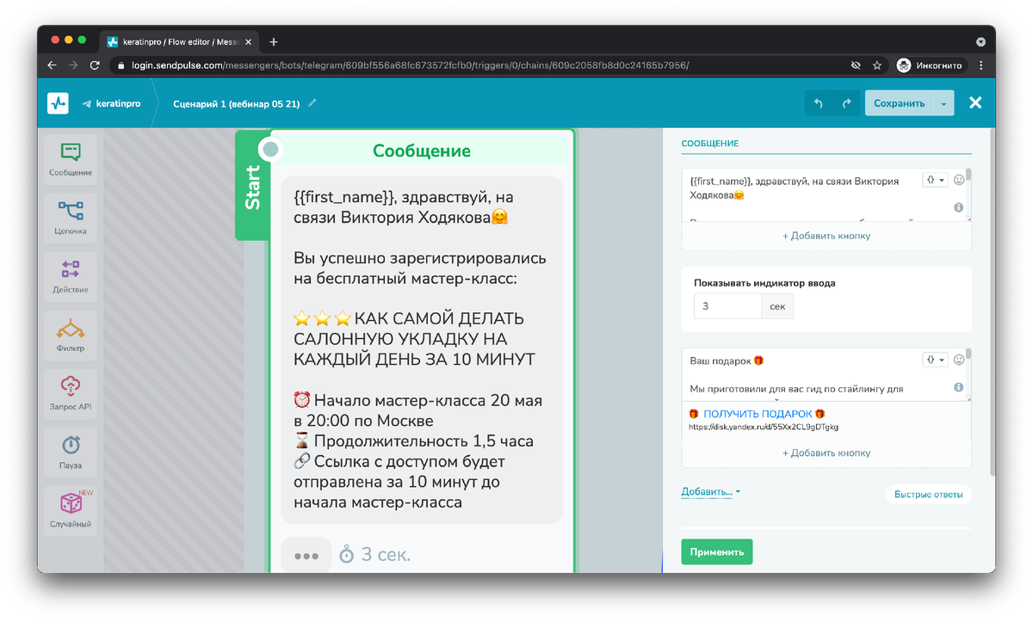This screenshot has height=622, width=1033.
Task: Save the scenario with Сохранить
Action: pyautogui.click(x=900, y=103)
